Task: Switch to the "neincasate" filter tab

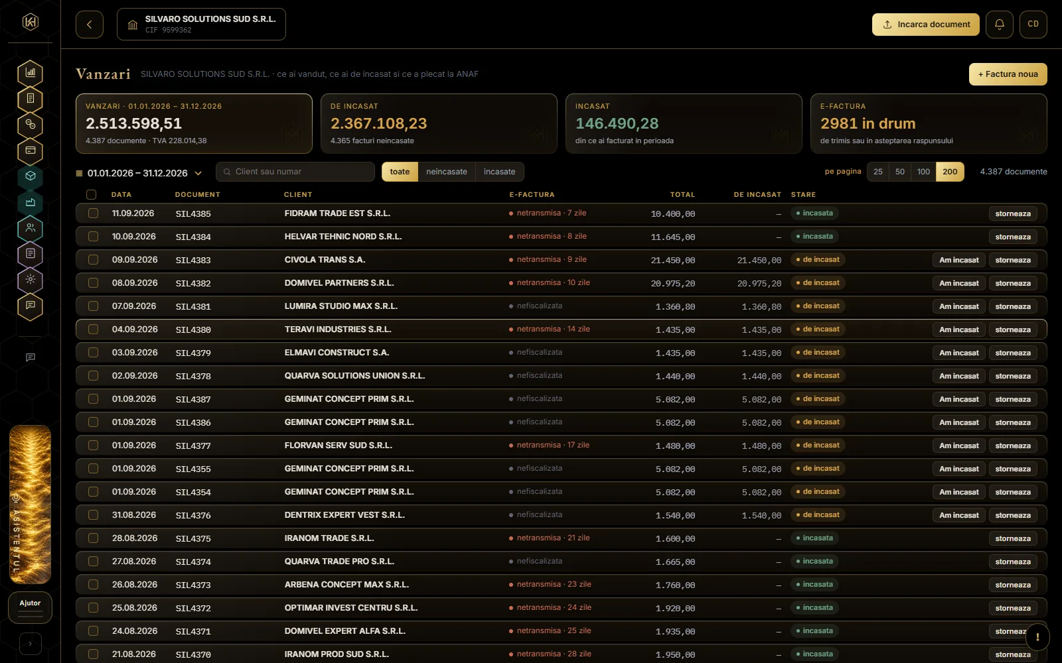Action: click(x=447, y=172)
